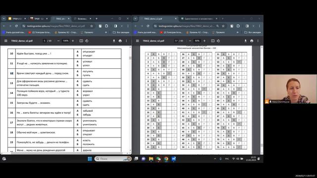Rotate the PDF in the left viewer
The height and width of the screenshot is (178, 317).
(x=87, y=41)
